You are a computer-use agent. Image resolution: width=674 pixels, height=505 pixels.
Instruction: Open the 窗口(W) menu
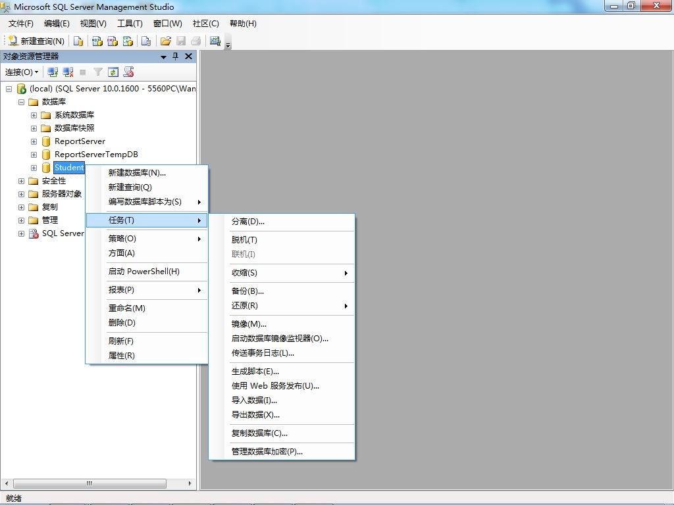point(167,24)
